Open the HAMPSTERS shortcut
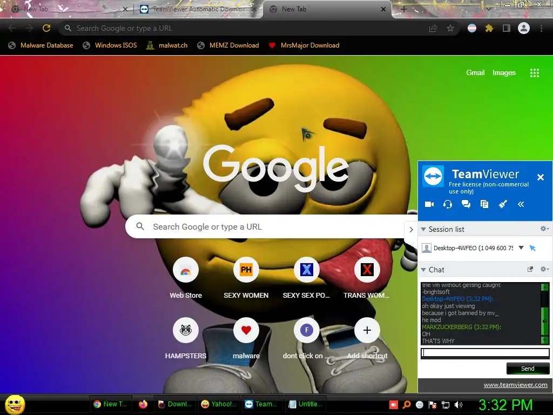 tap(186, 338)
